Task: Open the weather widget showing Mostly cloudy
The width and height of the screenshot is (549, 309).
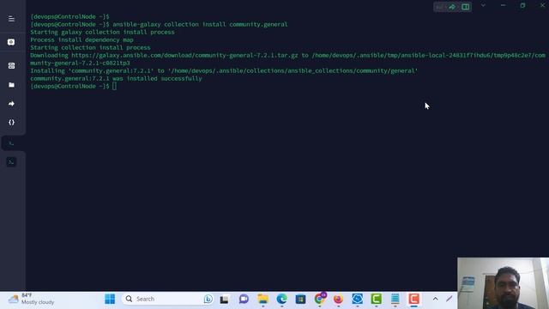Action: tap(31, 299)
